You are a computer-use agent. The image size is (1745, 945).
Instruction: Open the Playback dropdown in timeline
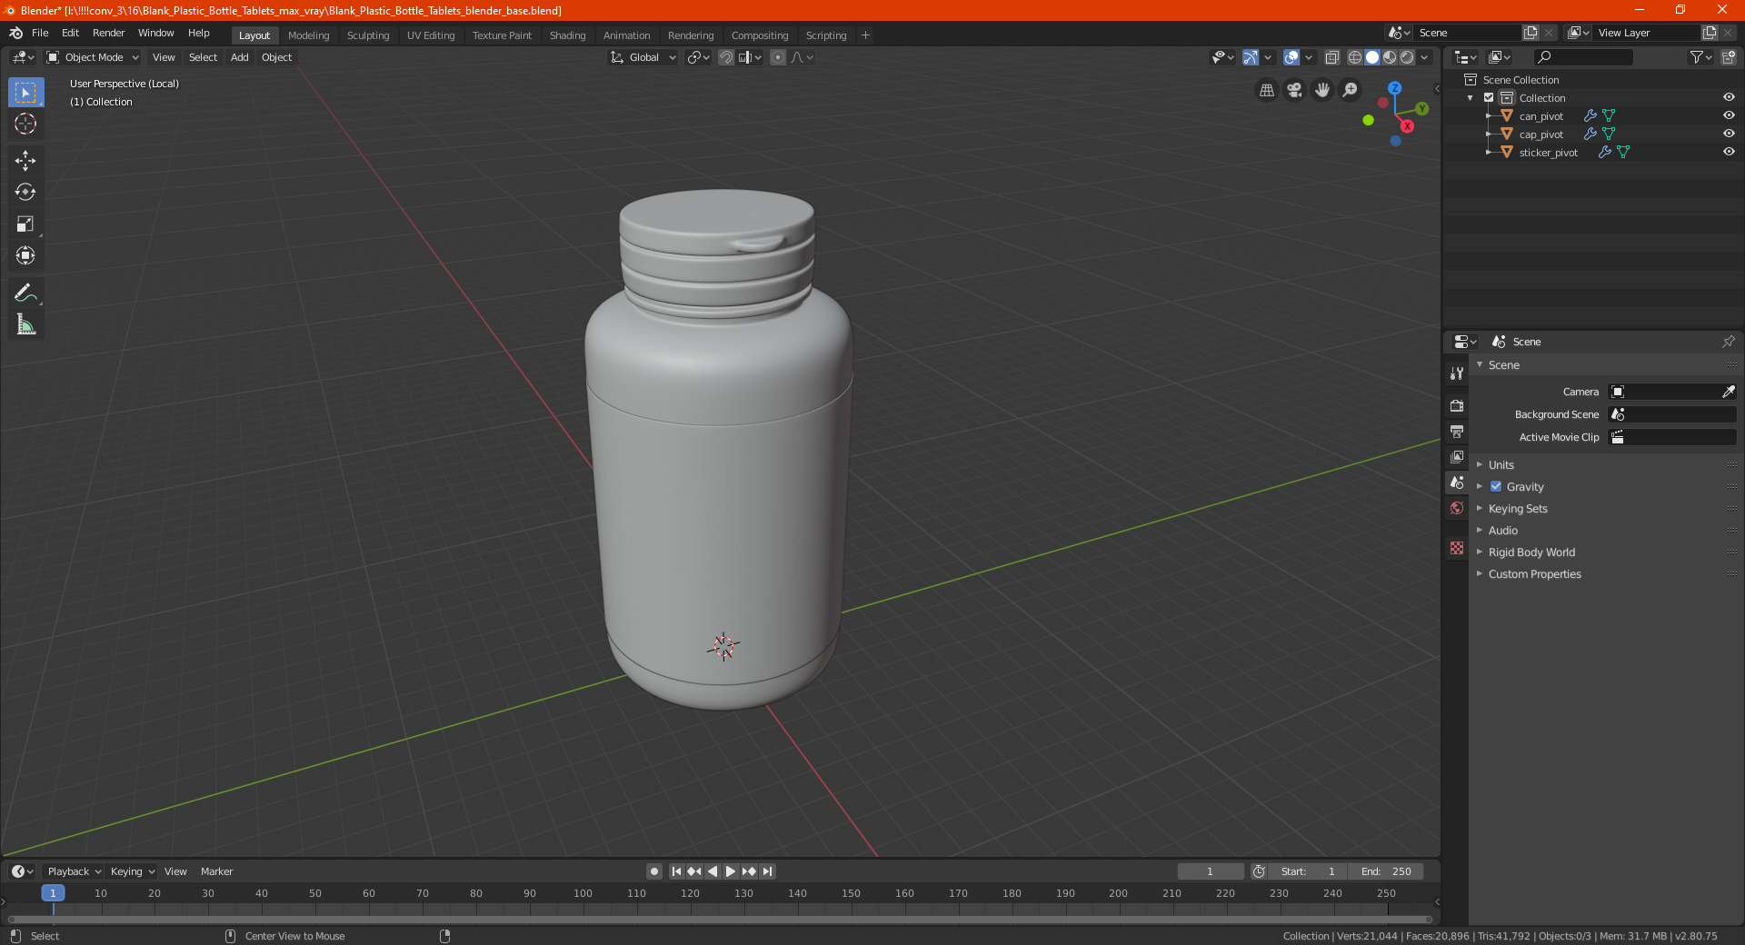pyautogui.click(x=74, y=871)
